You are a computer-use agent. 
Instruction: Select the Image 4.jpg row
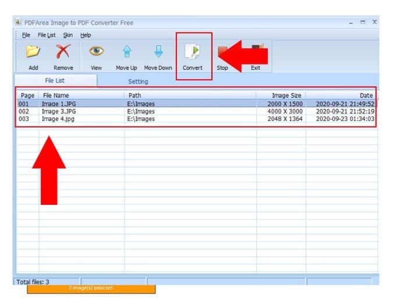point(196,119)
